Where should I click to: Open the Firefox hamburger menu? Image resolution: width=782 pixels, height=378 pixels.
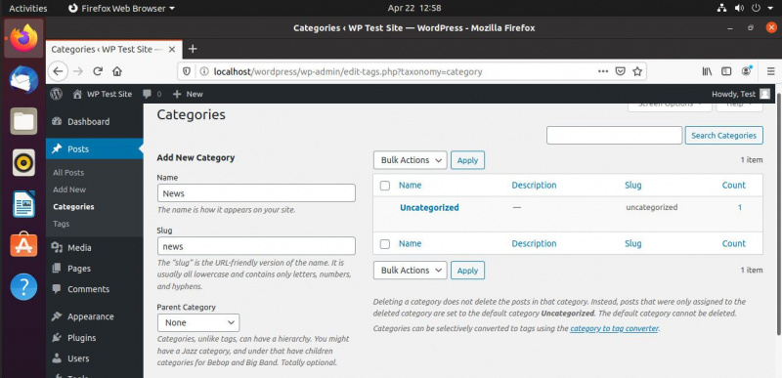770,71
